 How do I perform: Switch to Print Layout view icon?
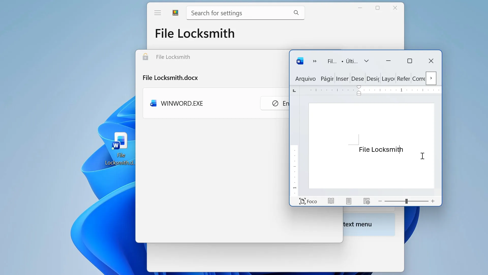tap(349, 201)
